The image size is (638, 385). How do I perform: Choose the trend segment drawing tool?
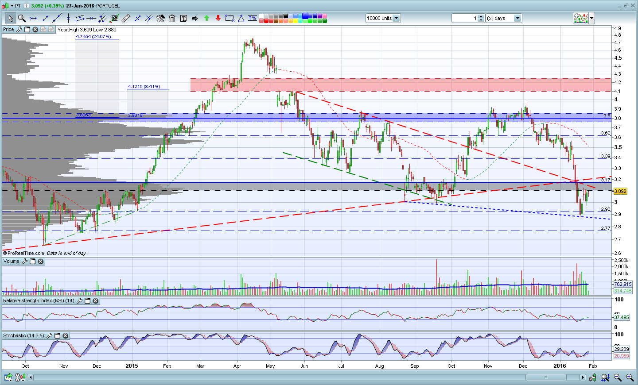pos(45,18)
